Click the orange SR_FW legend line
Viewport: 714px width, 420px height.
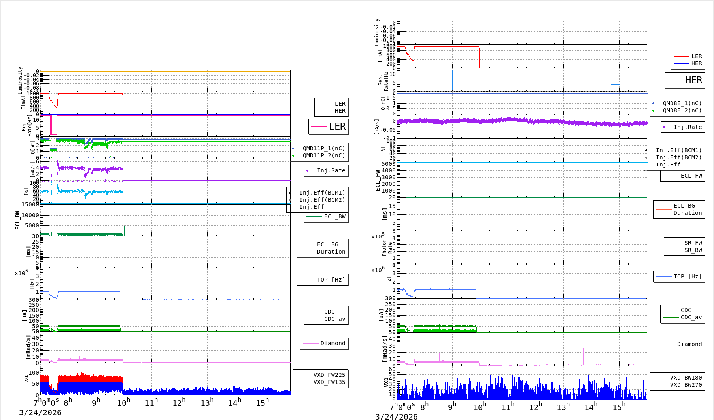click(674, 243)
